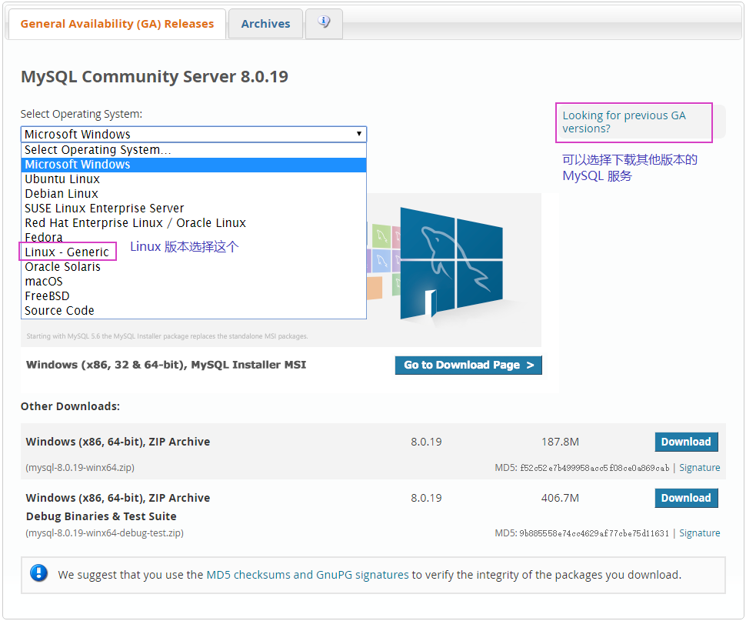Choose Linux - Generic option
This screenshot has height=621, width=746.
click(194, 252)
